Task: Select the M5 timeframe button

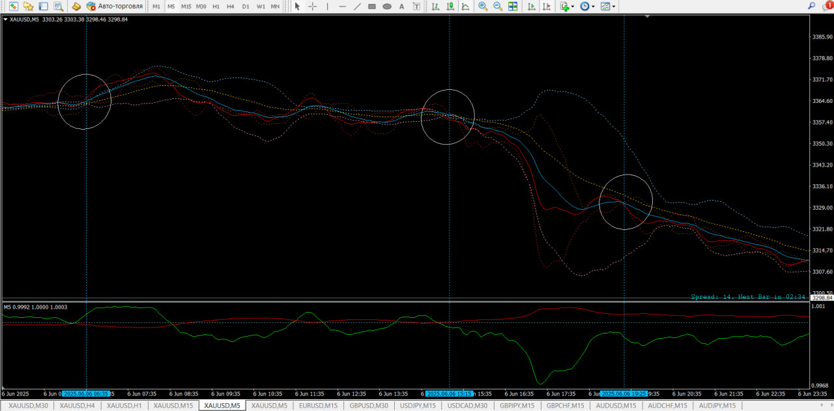Action: [171, 7]
